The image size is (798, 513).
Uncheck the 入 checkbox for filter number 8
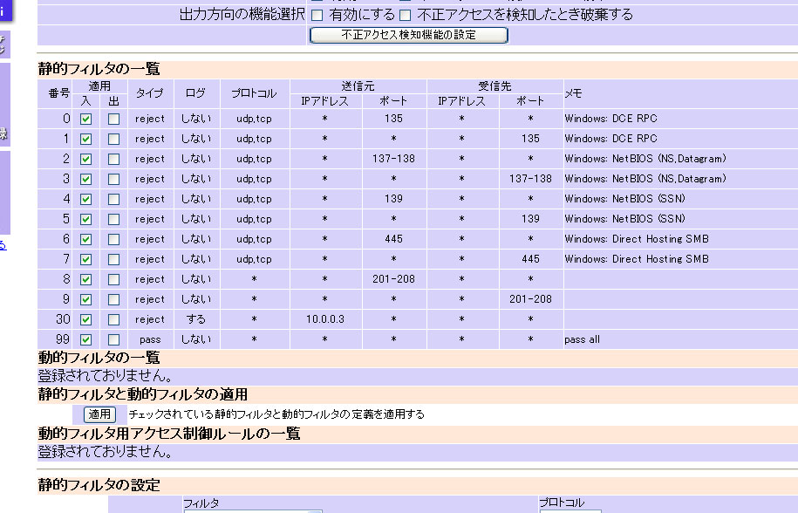click(86, 279)
